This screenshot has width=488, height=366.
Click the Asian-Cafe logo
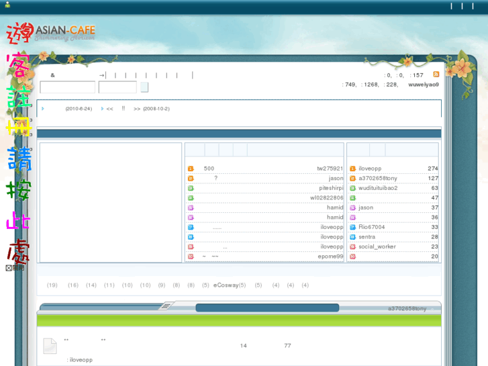pyautogui.click(x=64, y=32)
